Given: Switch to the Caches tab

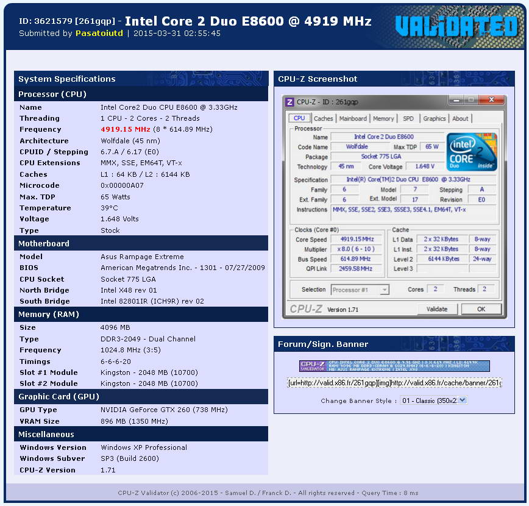Looking at the screenshot, I should tap(323, 118).
